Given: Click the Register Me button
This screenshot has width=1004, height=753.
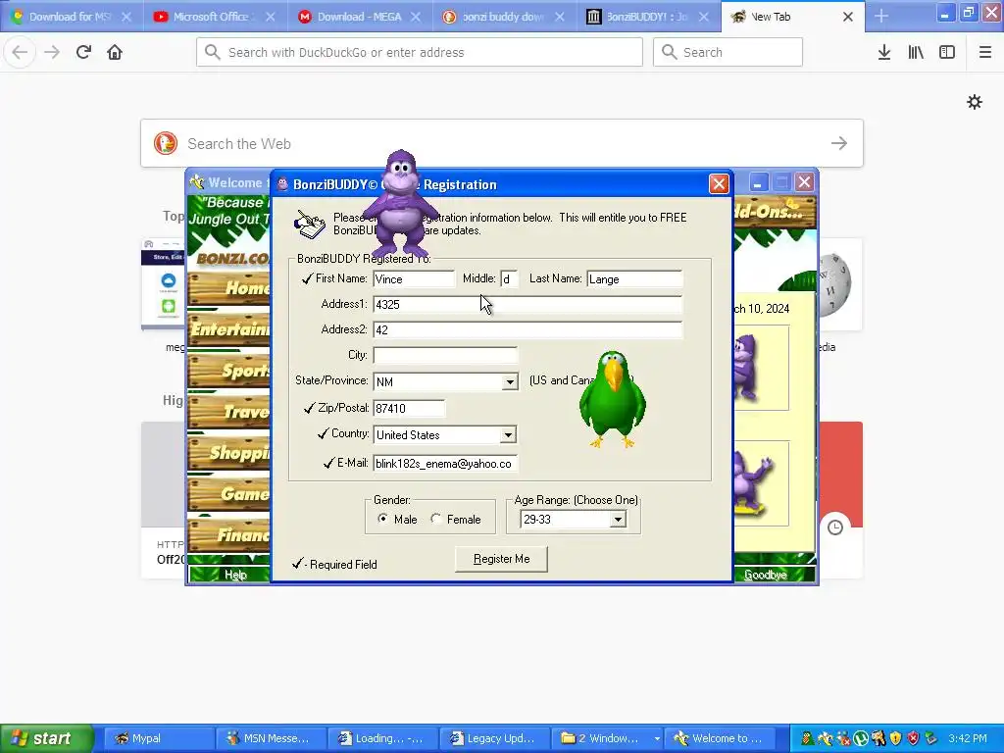Looking at the screenshot, I should [501, 559].
